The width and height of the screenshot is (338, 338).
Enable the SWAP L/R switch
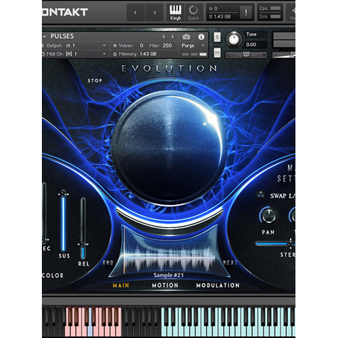click(261, 195)
